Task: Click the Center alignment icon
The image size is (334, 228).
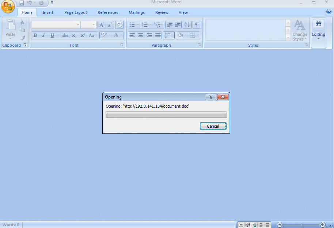Action: pos(141,35)
